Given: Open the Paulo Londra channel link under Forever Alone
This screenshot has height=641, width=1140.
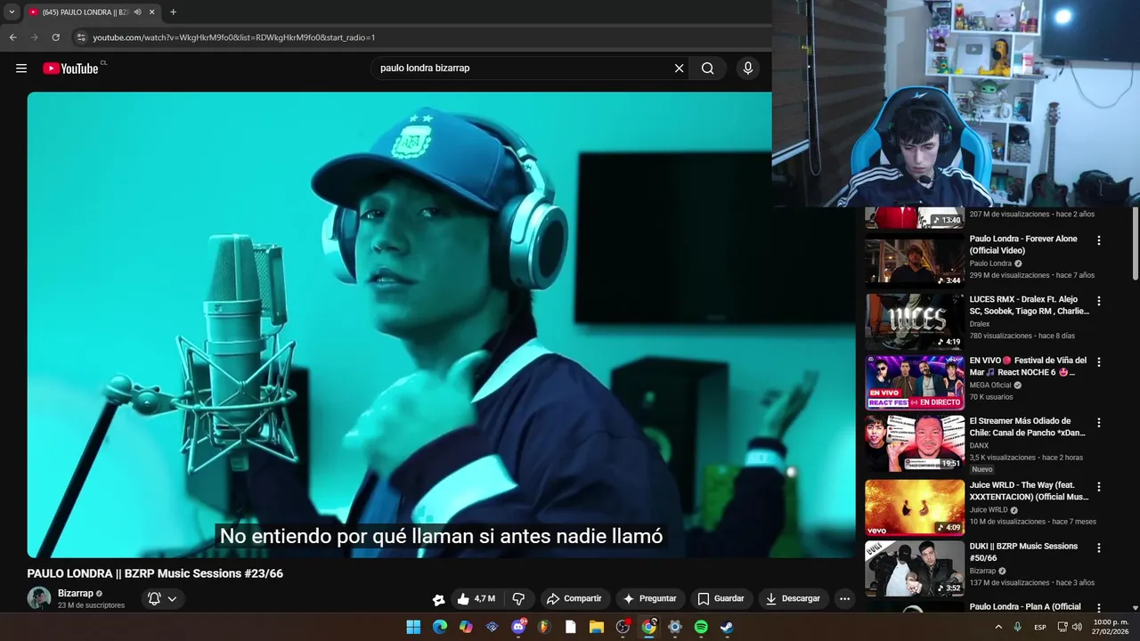Looking at the screenshot, I should (x=990, y=264).
